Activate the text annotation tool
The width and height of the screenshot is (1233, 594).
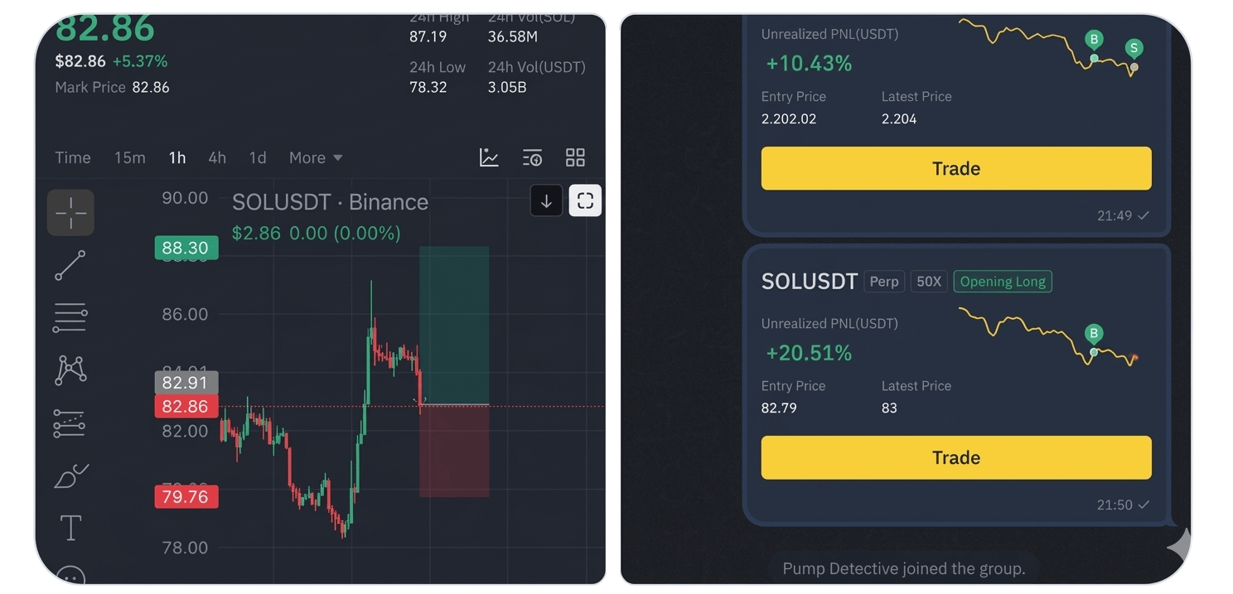(x=70, y=528)
